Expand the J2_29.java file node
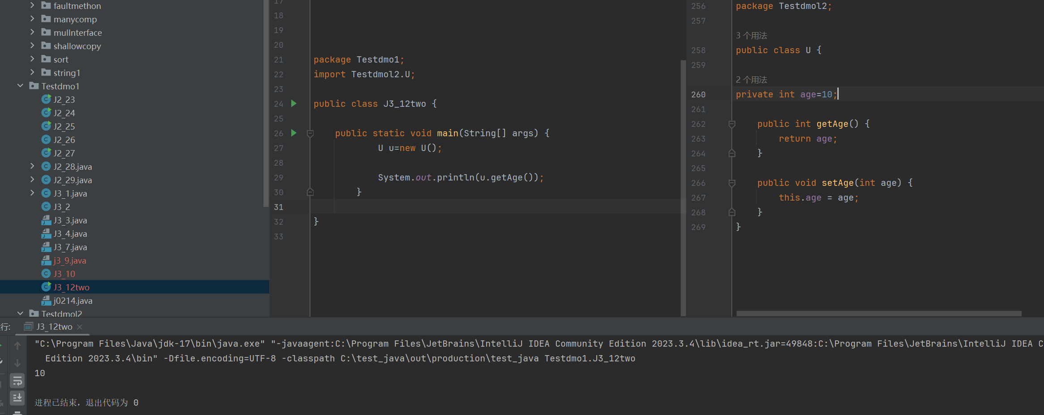The image size is (1044, 415). pos(32,180)
